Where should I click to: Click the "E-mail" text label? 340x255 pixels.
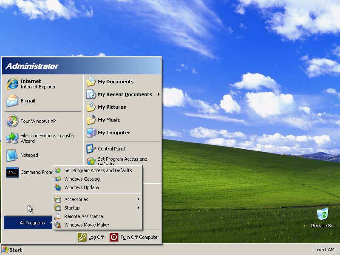(28, 101)
